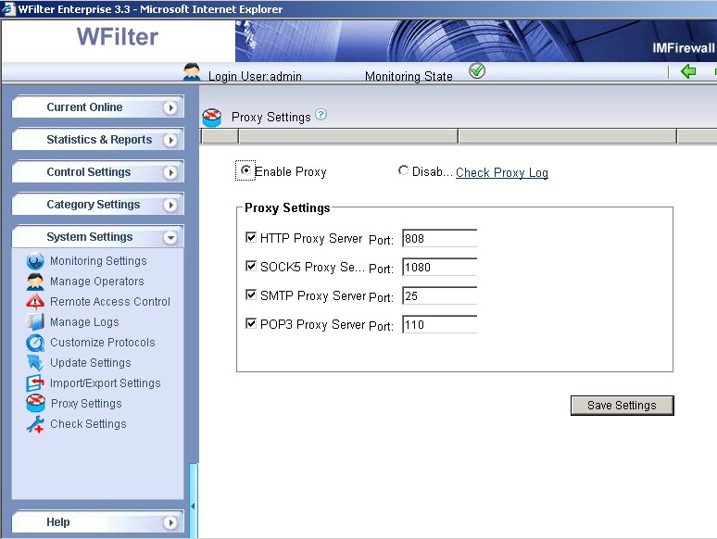Uncheck the POP3 Proxy Server checkbox
The height and width of the screenshot is (539, 717).
tap(251, 323)
